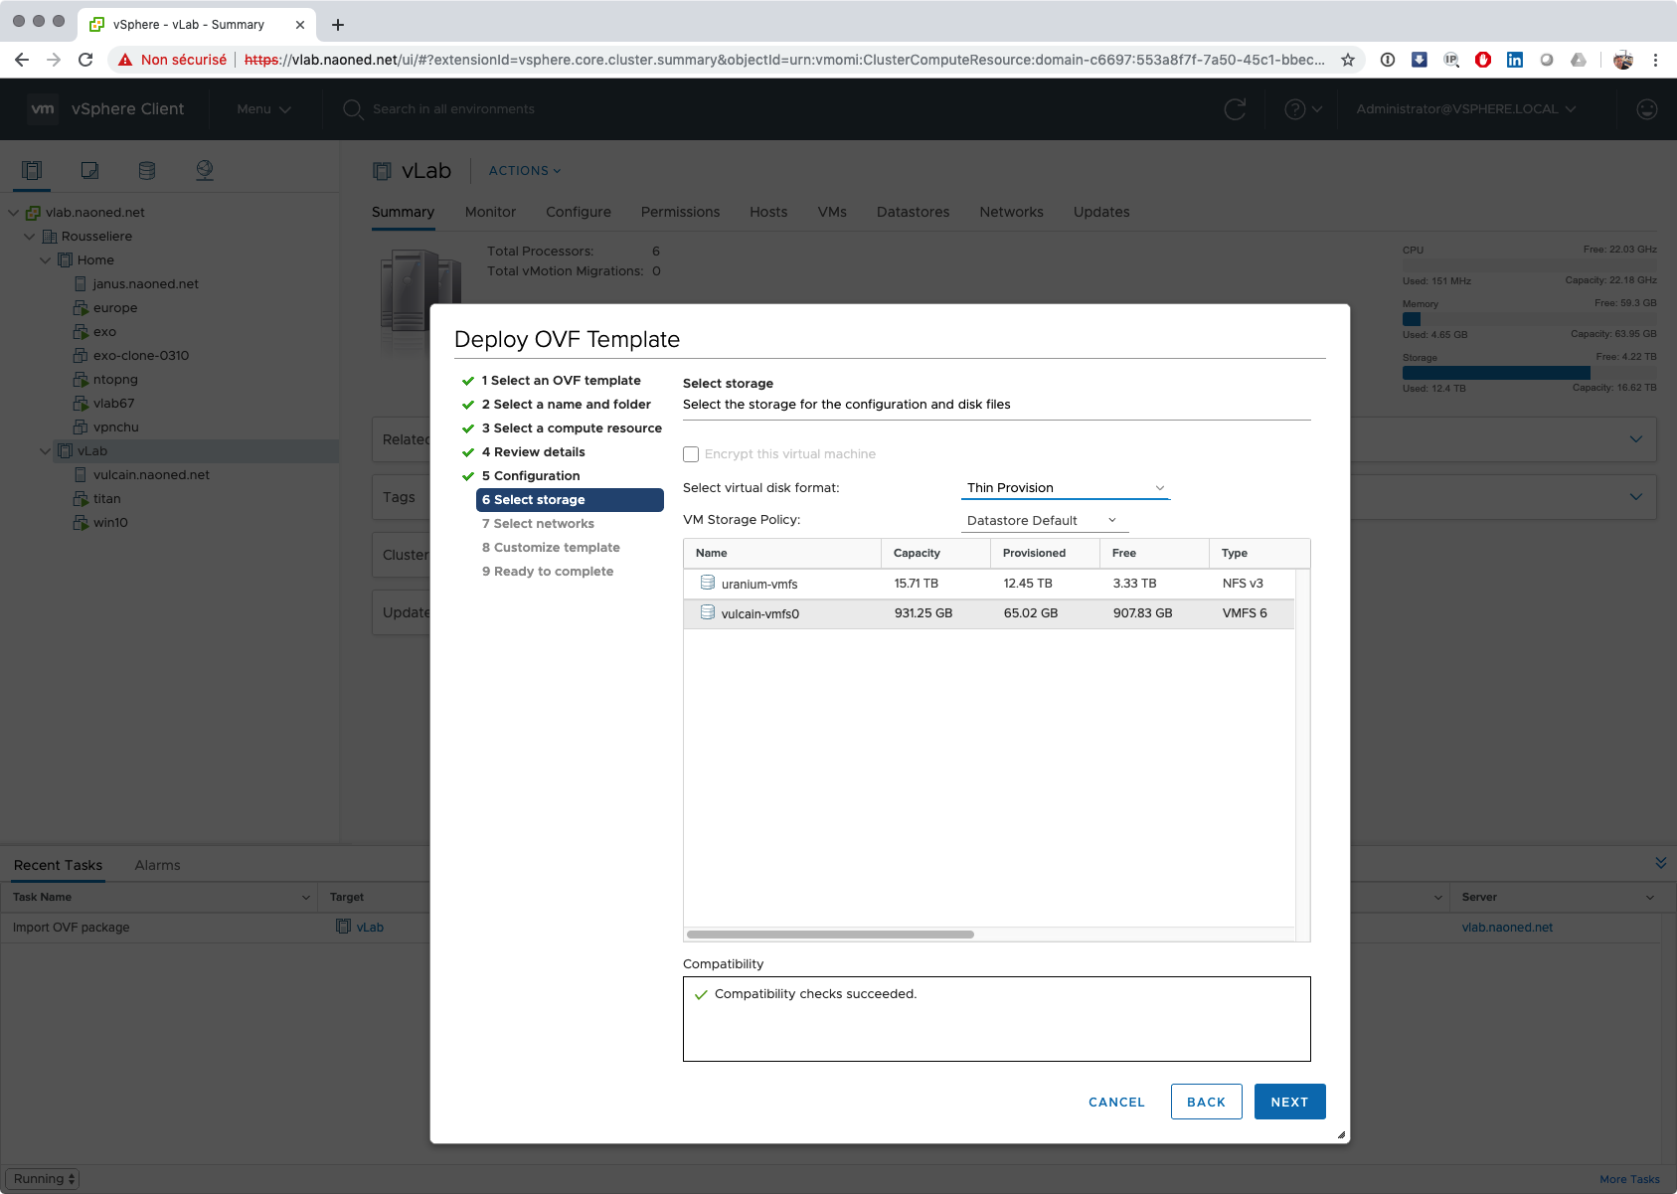Expand the ACTIONS menu for vLab
This screenshot has width=1677, height=1194.
click(524, 171)
